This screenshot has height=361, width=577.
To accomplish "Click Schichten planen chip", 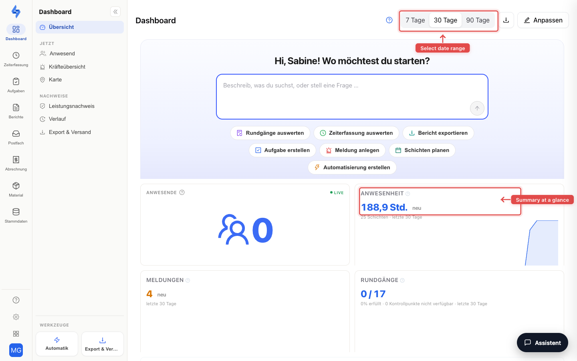I will 422,150.
